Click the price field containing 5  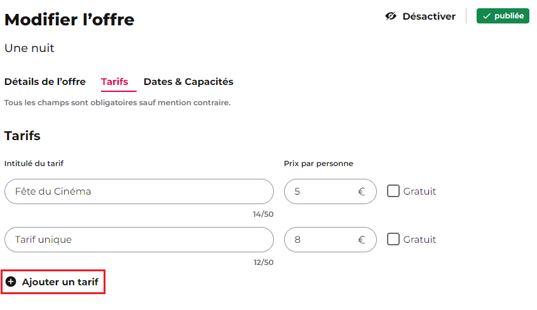click(330, 191)
